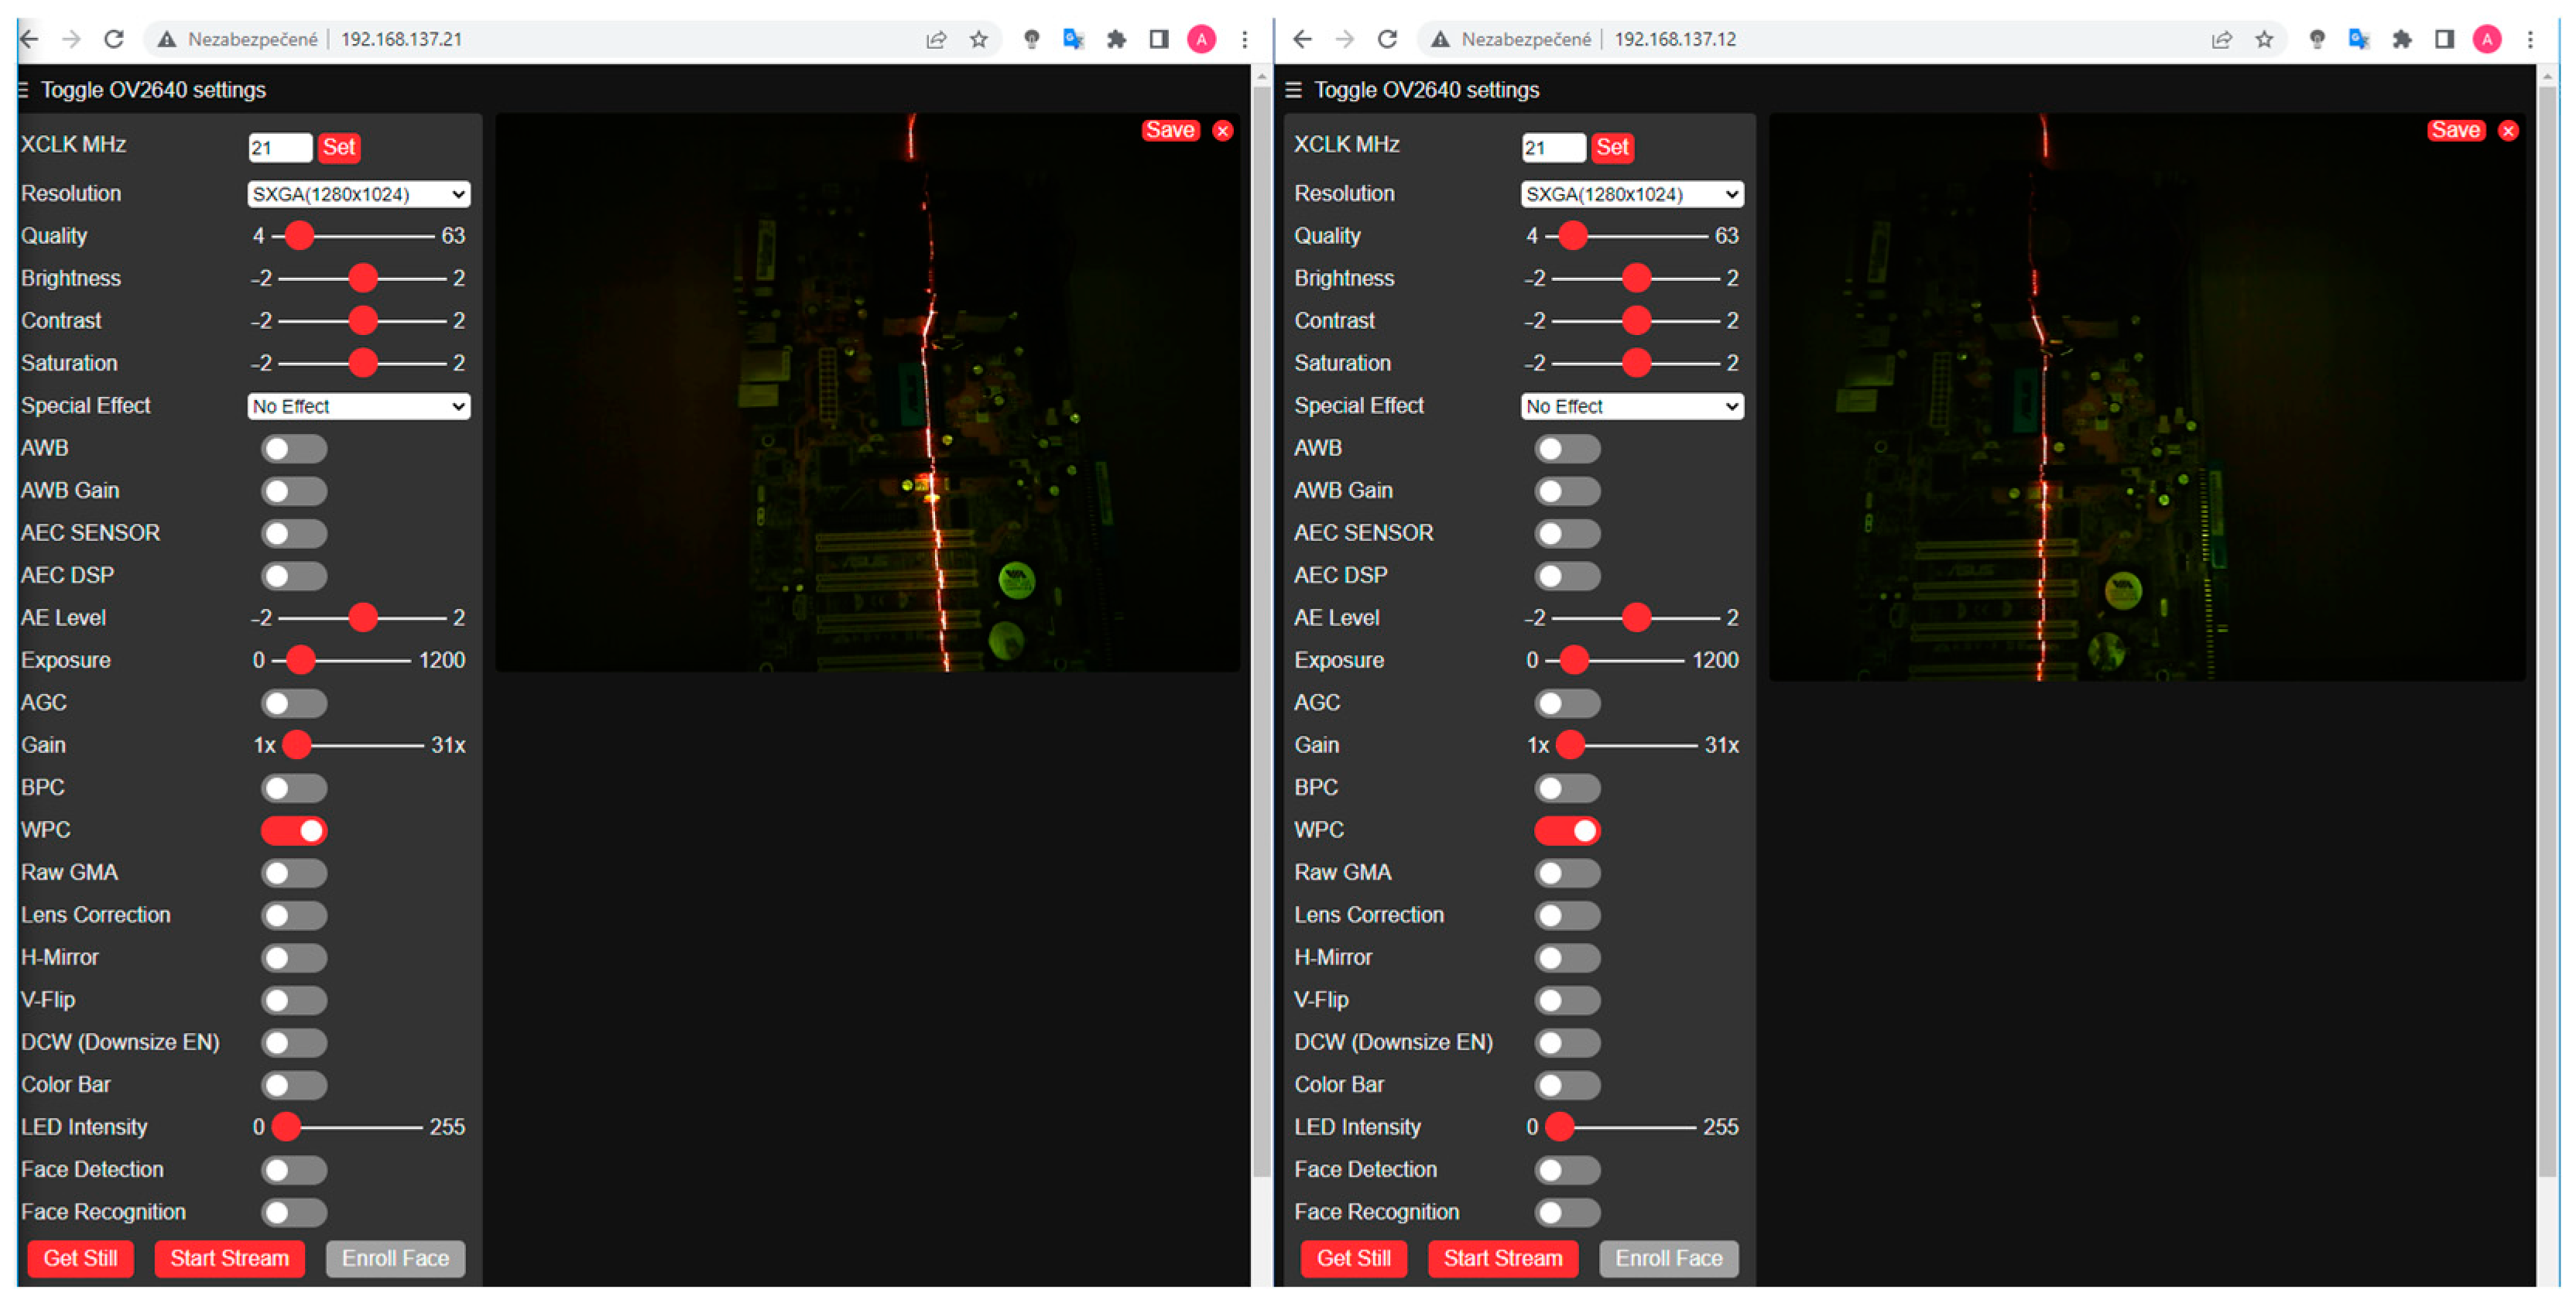Open the right browser's extensions puzzle icon
The image size is (2576, 1303).
[2401, 39]
